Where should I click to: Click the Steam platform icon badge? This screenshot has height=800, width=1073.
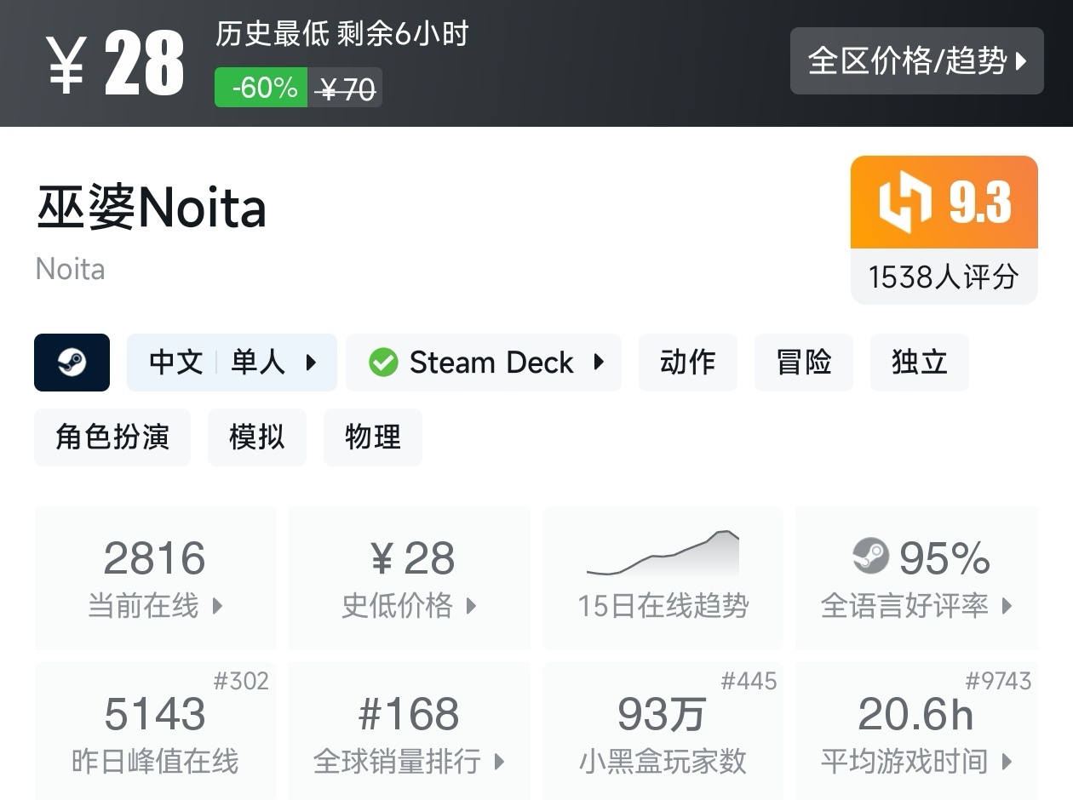(x=72, y=363)
